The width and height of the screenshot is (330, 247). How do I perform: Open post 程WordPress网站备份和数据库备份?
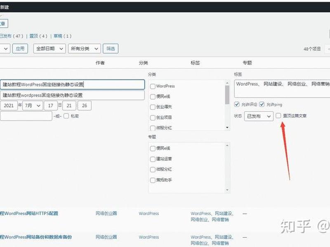tap(36, 237)
